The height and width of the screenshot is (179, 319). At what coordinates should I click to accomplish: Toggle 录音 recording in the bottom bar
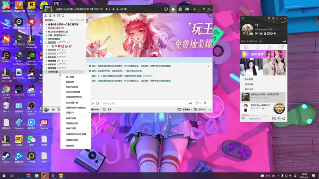pos(107,109)
